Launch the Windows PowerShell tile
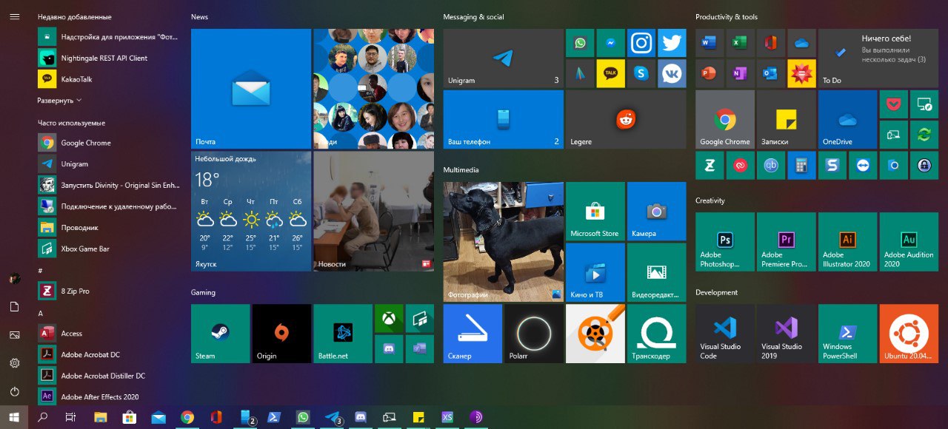The image size is (948, 429). 847,334
